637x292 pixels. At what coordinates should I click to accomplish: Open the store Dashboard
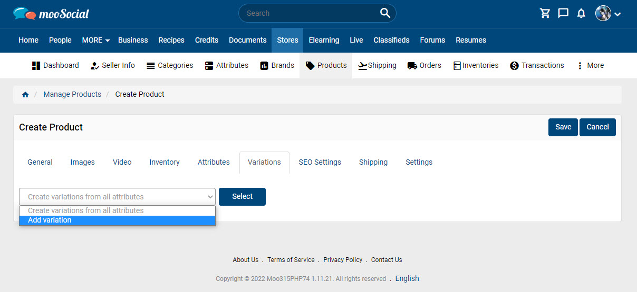click(55, 65)
